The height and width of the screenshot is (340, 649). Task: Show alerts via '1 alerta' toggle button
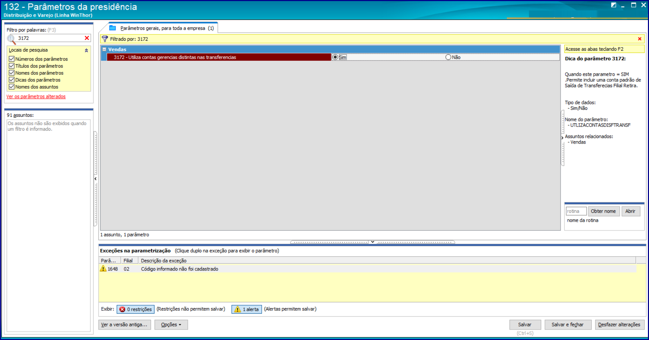[247, 309]
